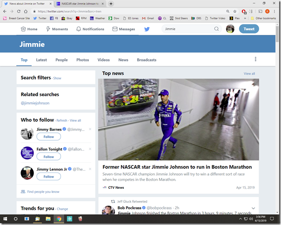This screenshot has width=281, height=225.
Task: Expand Bob Pockrass tweet options chevron
Action: coord(253,208)
